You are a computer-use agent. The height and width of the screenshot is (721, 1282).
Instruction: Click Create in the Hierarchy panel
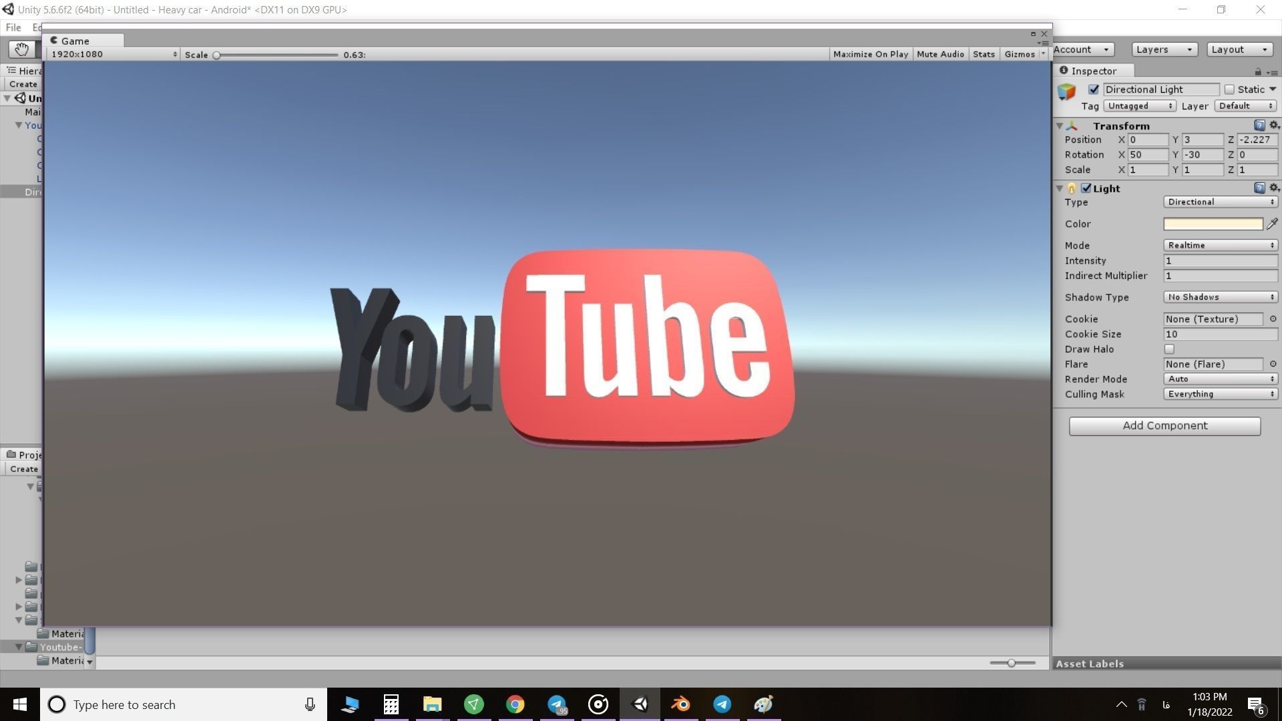tap(23, 84)
